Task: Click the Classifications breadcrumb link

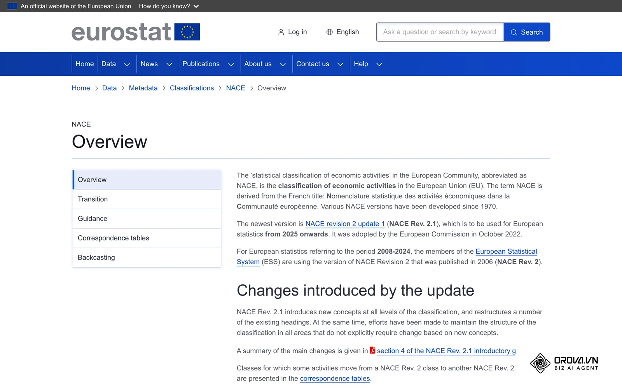Action: pos(192,88)
